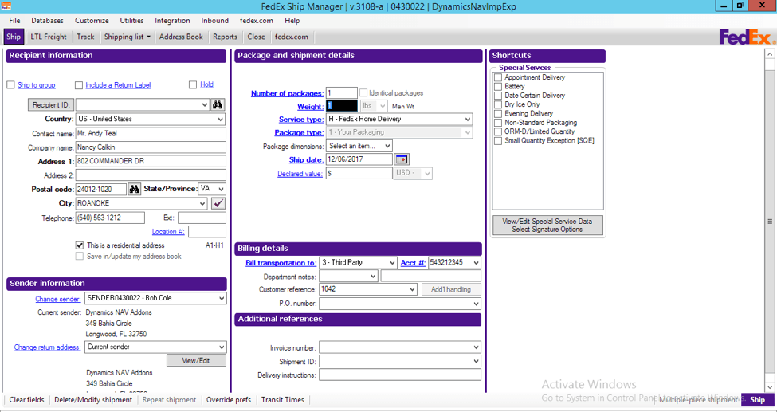Click the FedEx logo
The width and height of the screenshot is (777, 412).
coord(746,37)
